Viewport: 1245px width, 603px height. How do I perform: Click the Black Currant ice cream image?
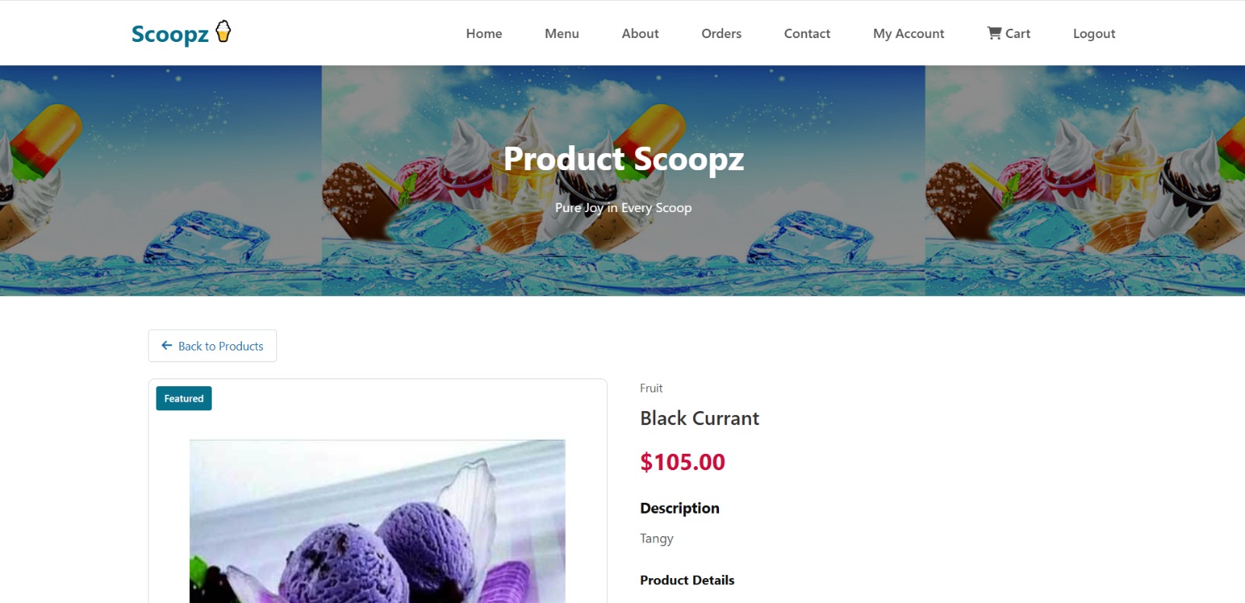pyautogui.click(x=377, y=521)
